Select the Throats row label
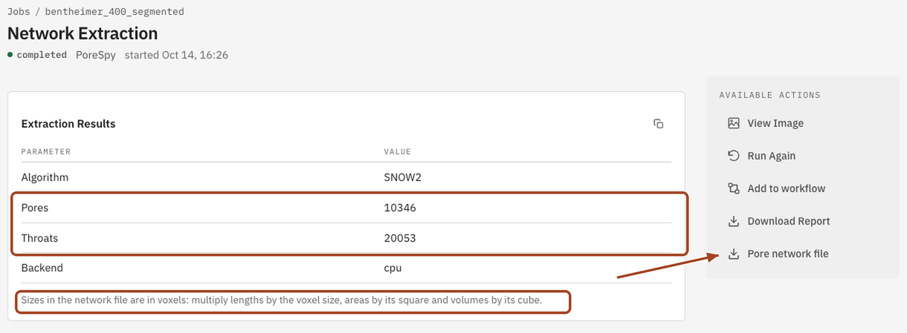 pyautogui.click(x=39, y=238)
